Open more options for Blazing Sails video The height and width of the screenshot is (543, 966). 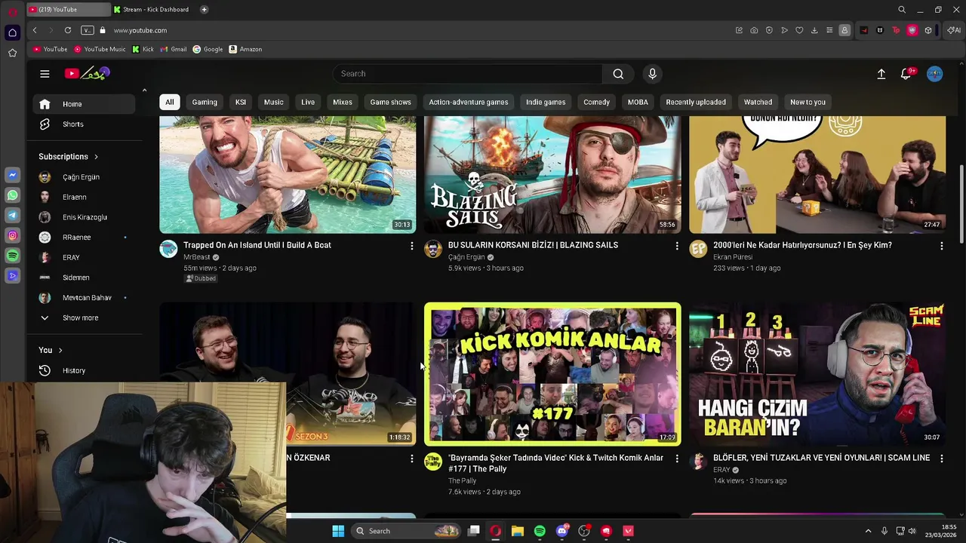click(x=676, y=246)
